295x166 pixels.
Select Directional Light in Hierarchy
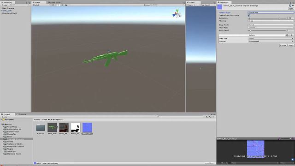[x=9, y=13]
